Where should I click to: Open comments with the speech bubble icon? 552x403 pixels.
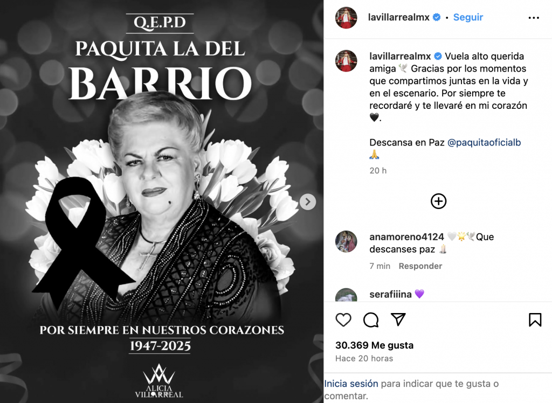point(371,319)
